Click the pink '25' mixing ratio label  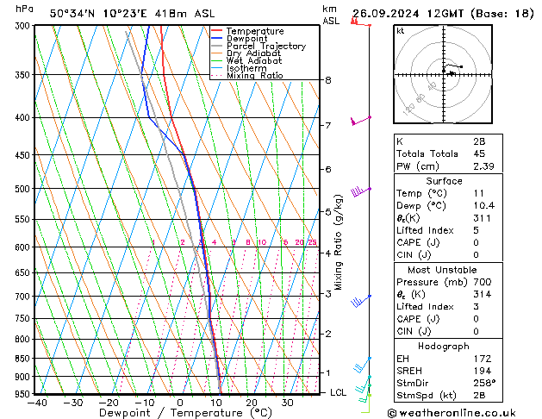313,242
